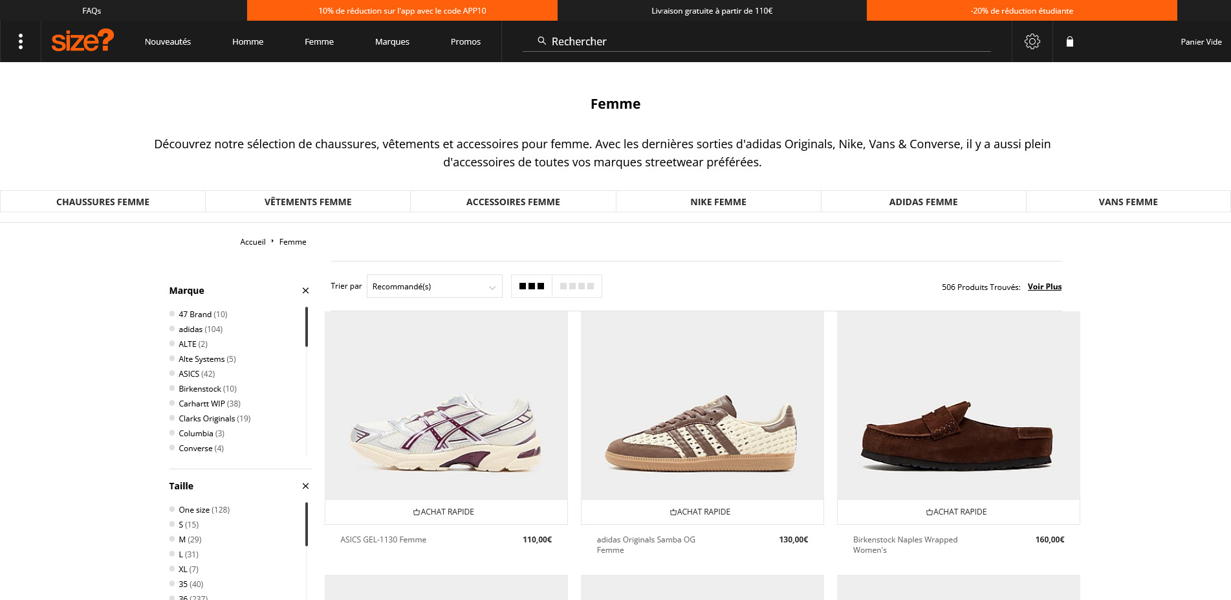Image resolution: width=1231 pixels, height=600 pixels.
Task: Go to the size? logo homepage
Action: pyautogui.click(x=83, y=41)
